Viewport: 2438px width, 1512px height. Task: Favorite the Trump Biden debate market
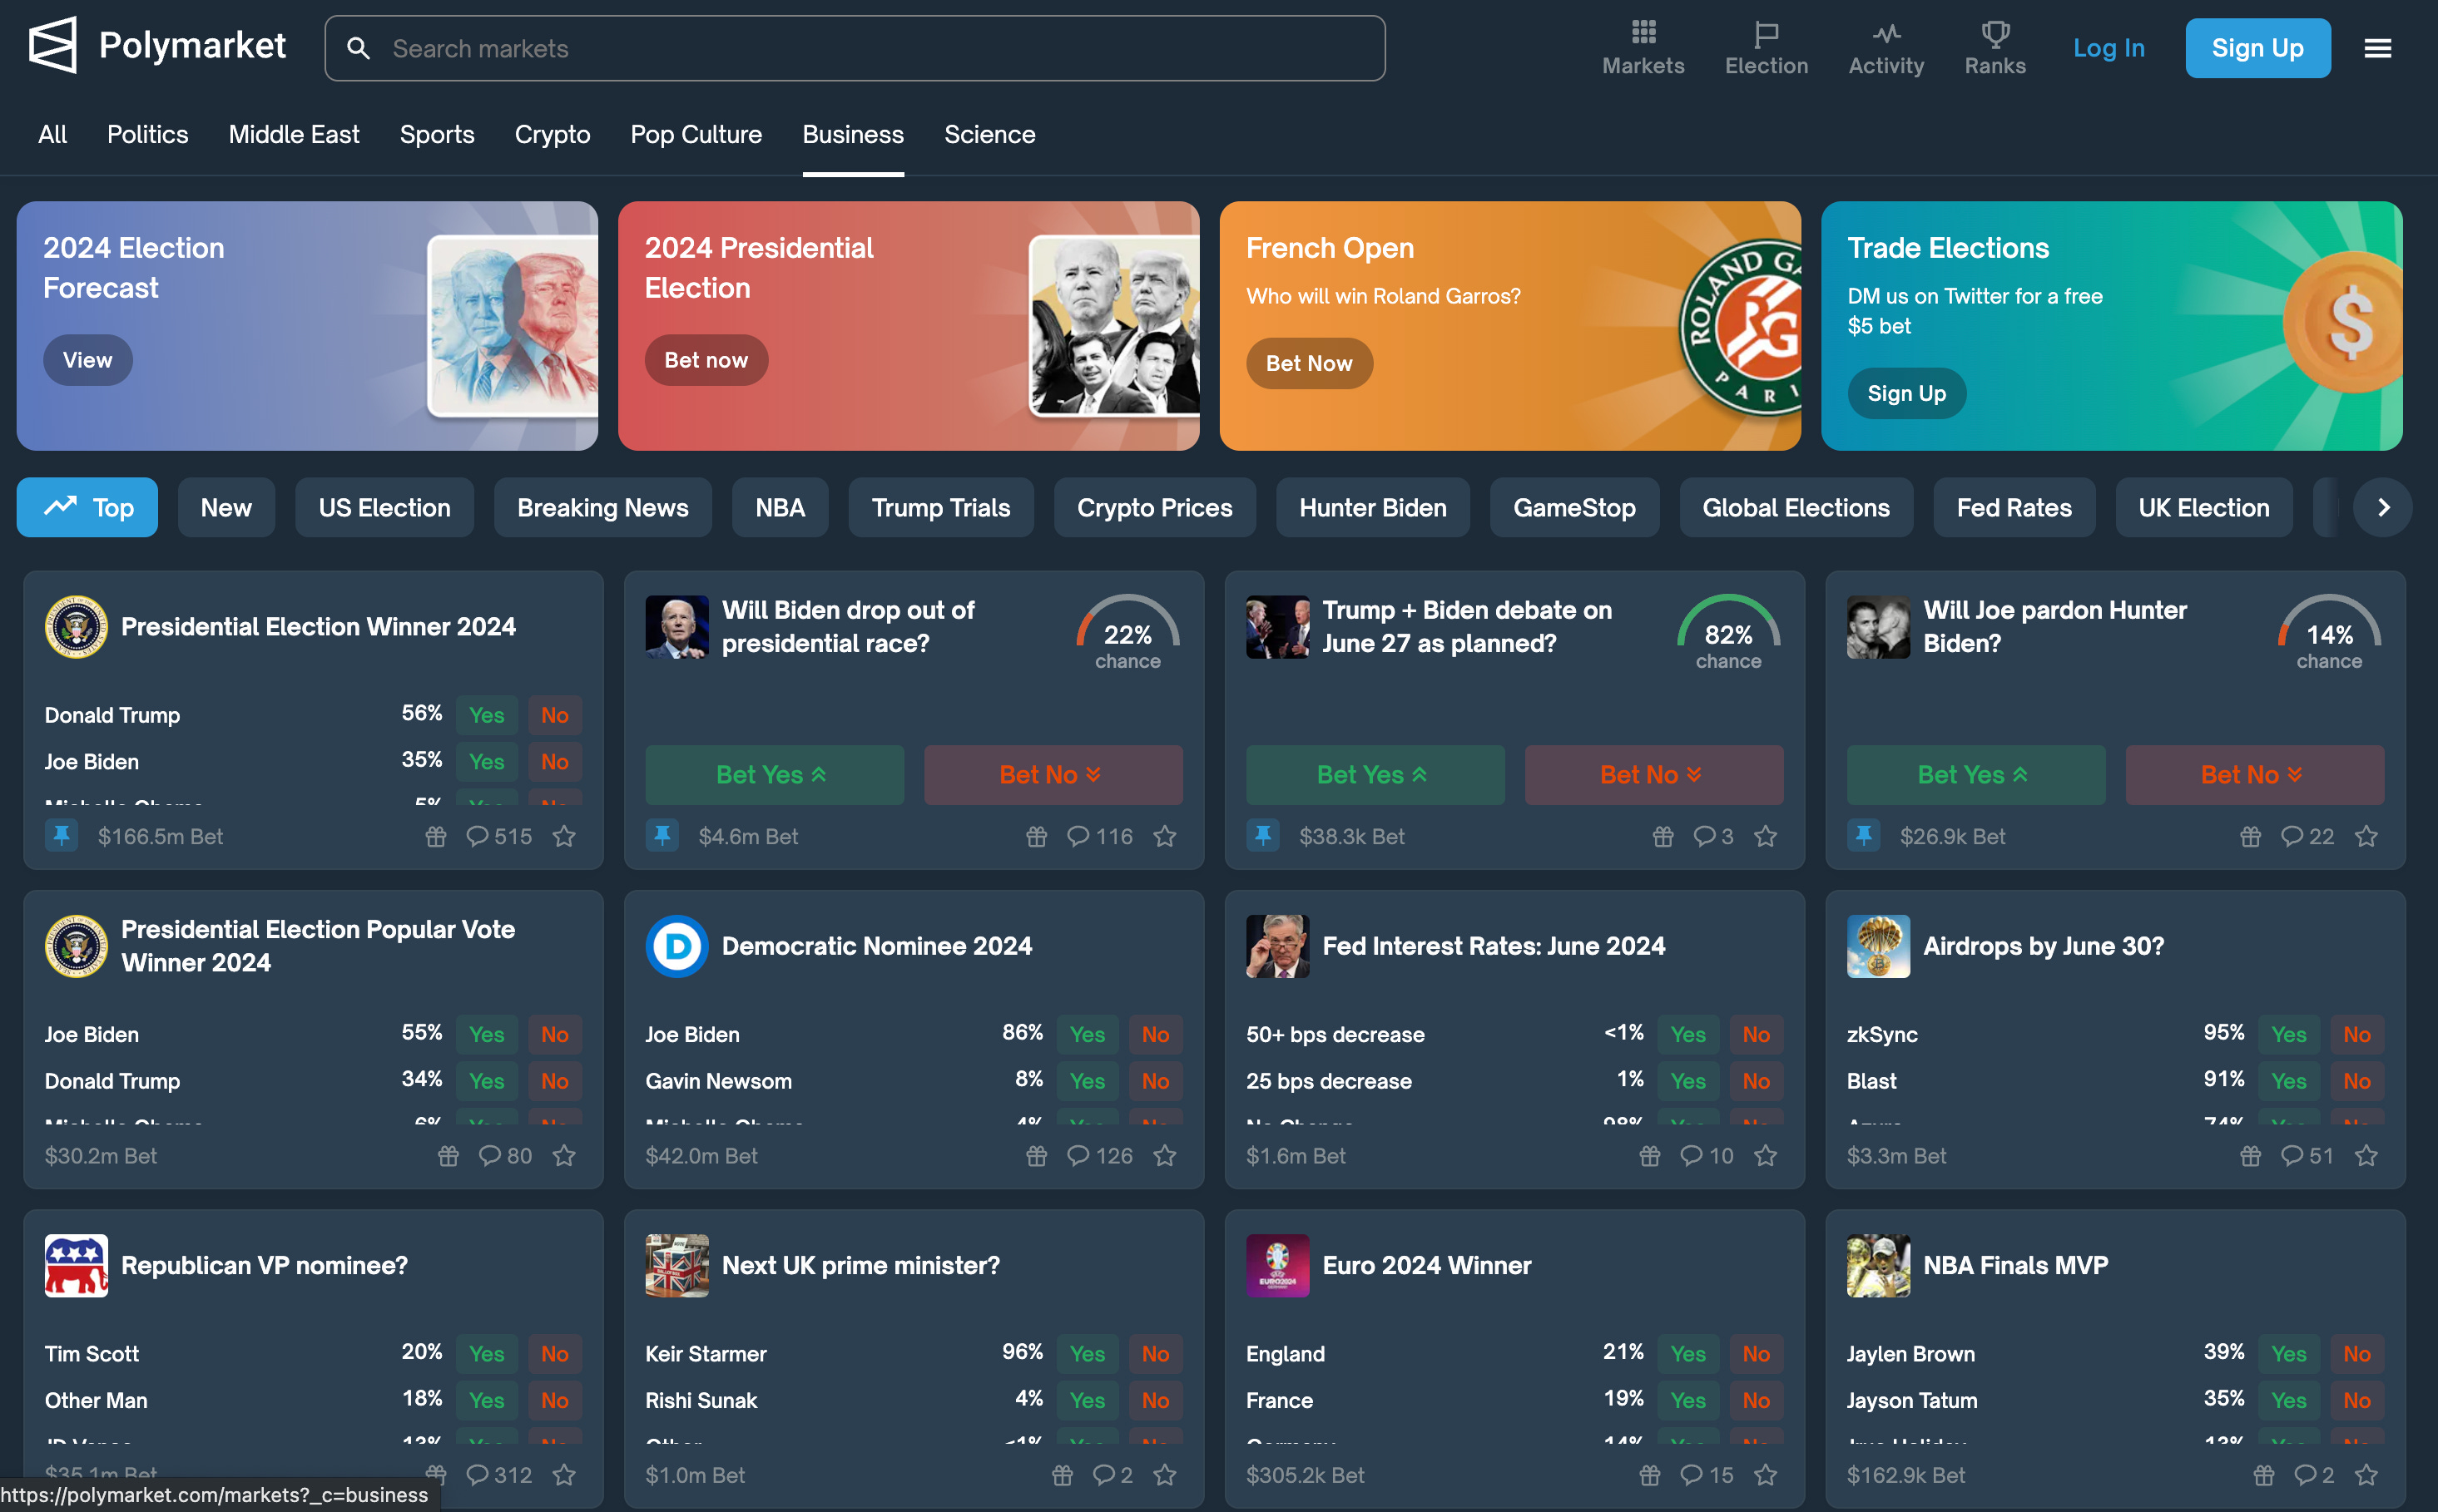pyautogui.click(x=1766, y=836)
